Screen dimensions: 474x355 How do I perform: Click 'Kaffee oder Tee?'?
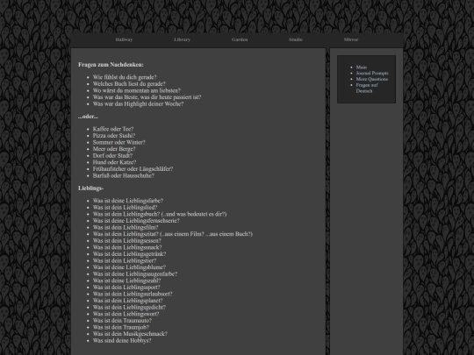coord(113,129)
